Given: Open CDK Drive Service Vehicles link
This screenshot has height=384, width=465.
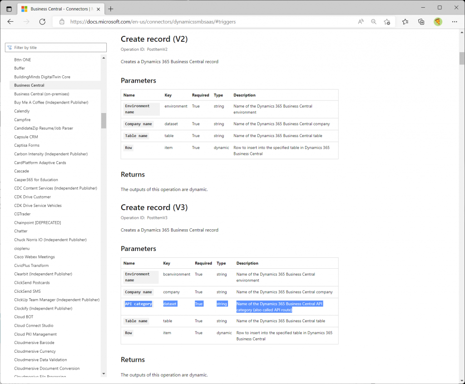Looking at the screenshot, I should click(38, 206).
